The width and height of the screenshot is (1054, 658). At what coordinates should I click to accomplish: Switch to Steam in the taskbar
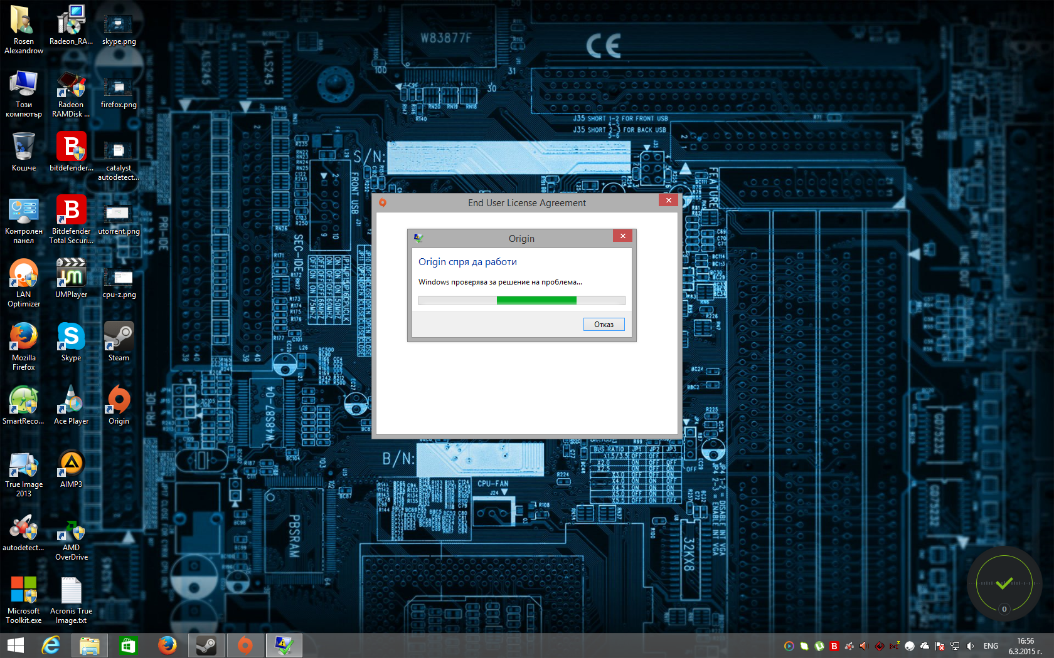[206, 645]
